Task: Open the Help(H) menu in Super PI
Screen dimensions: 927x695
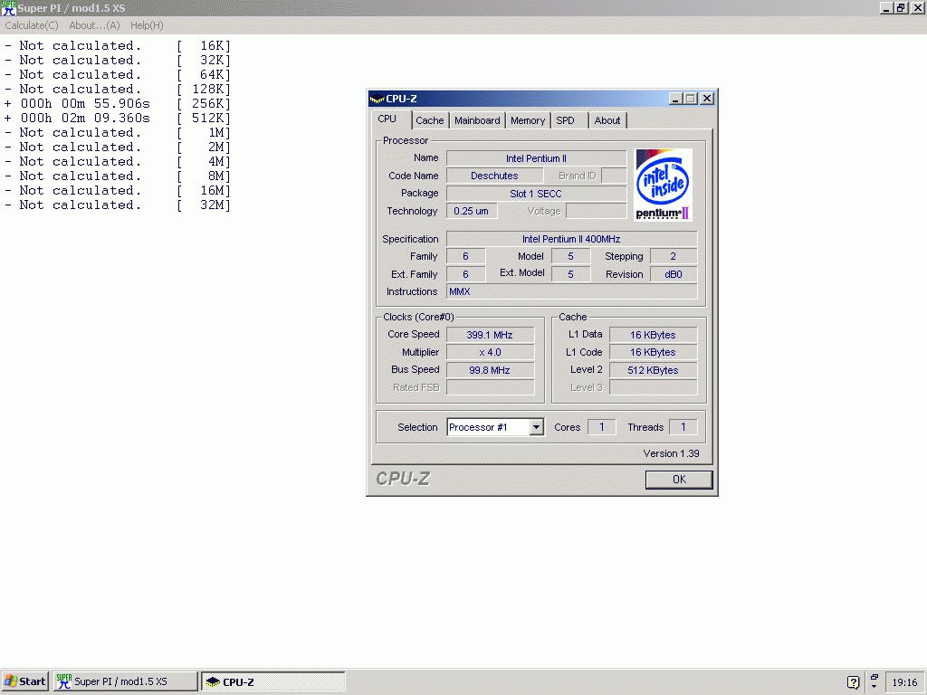Action: tap(147, 25)
